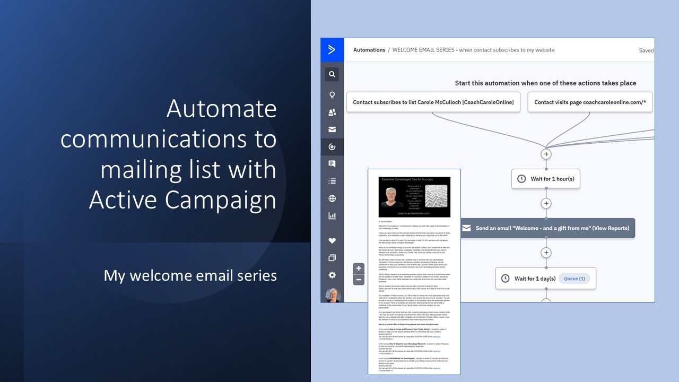Viewport: 679px width, 382px height.
Task: Click the user profile avatar
Action: [x=333, y=295]
